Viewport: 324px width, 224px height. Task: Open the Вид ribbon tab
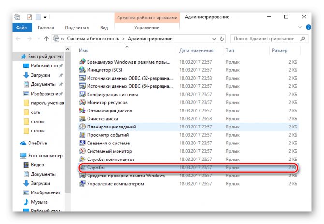[104, 27]
